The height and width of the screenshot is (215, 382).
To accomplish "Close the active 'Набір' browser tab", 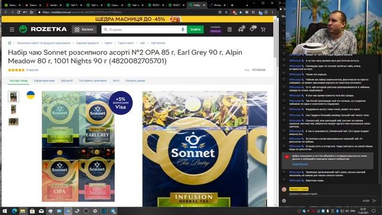I will 204,5.
